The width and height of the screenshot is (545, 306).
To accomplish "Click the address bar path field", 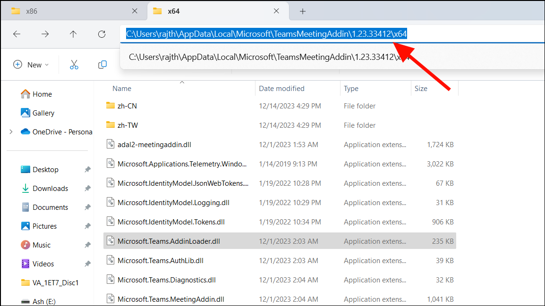I will tap(332, 34).
